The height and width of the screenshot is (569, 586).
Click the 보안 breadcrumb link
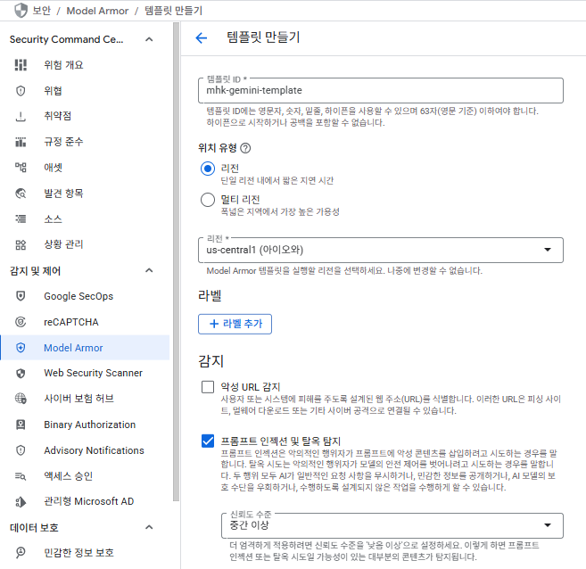(x=41, y=11)
